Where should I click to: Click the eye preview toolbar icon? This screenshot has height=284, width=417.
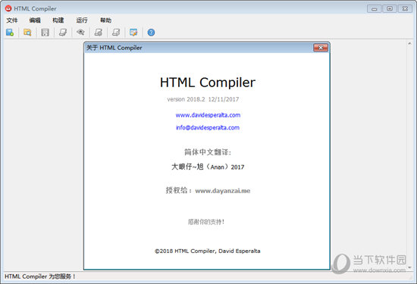click(80, 33)
